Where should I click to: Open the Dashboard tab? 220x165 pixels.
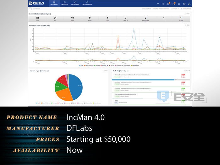pyautogui.click(x=54, y=3)
